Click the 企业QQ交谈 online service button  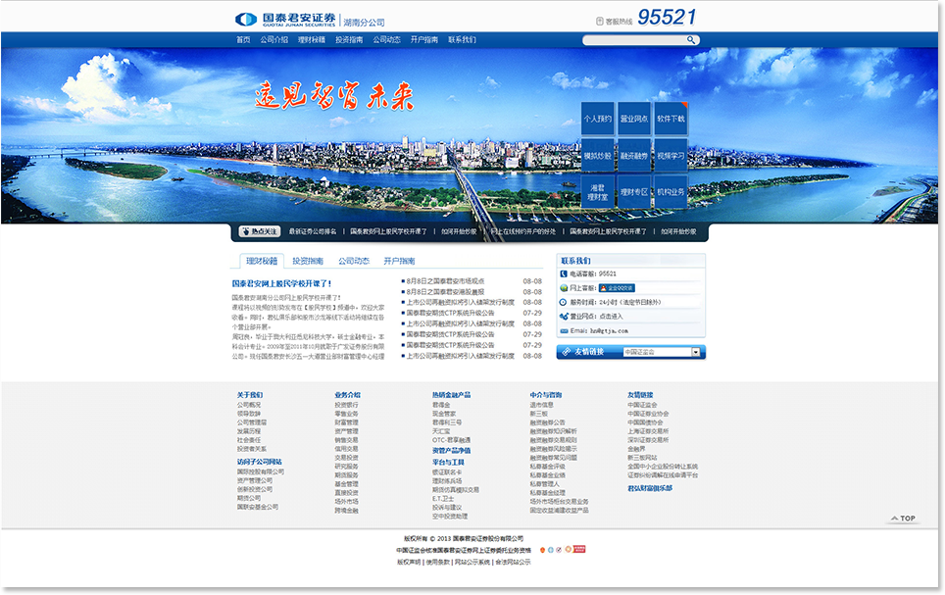pos(618,288)
